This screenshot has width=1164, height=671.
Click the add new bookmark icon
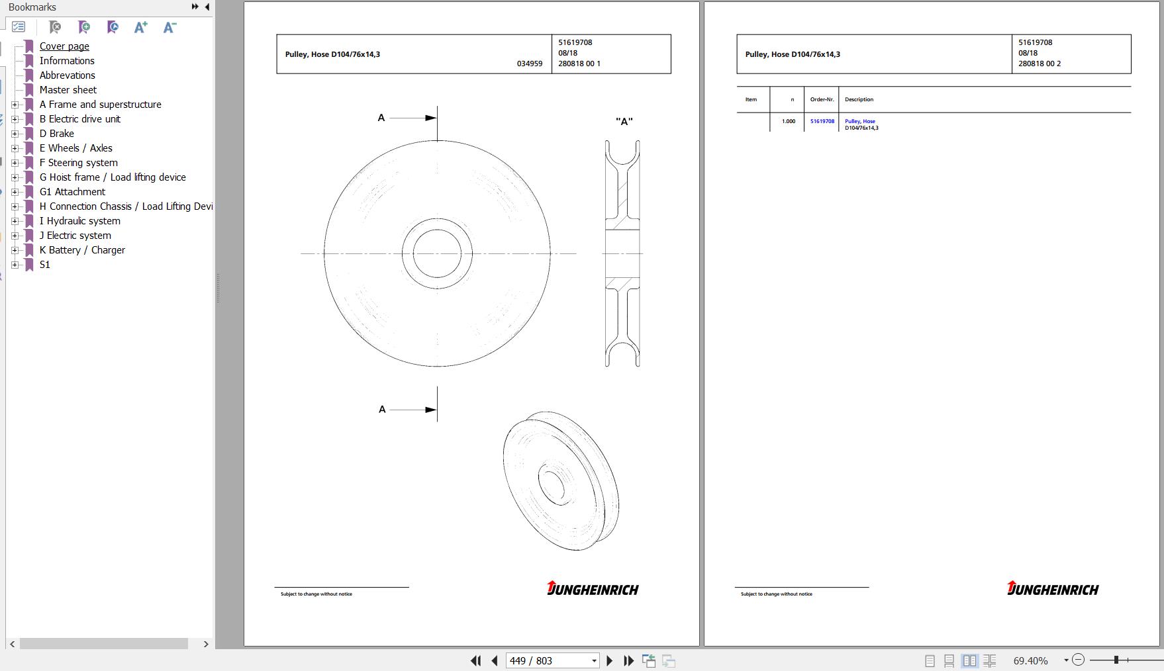pos(84,27)
